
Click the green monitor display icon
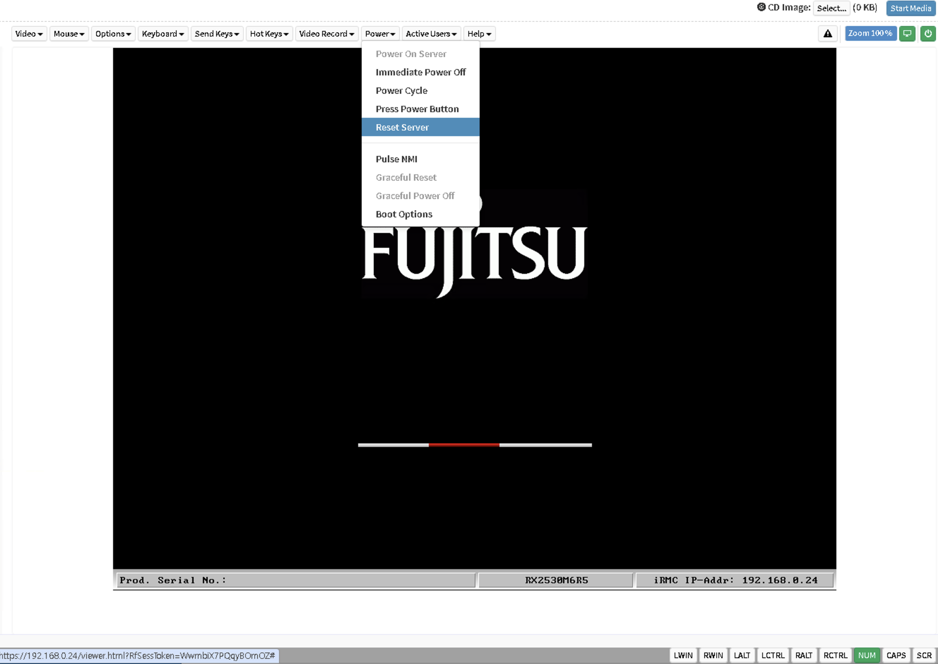(x=907, y=34)
